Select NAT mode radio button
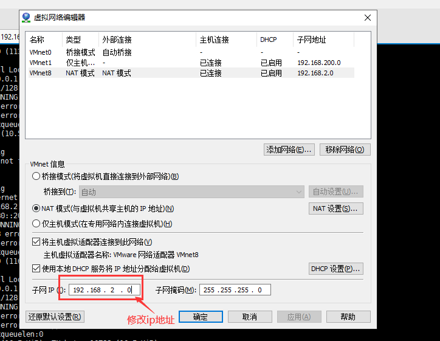Screen dimensions: 440x341 [x=36, y=208]
